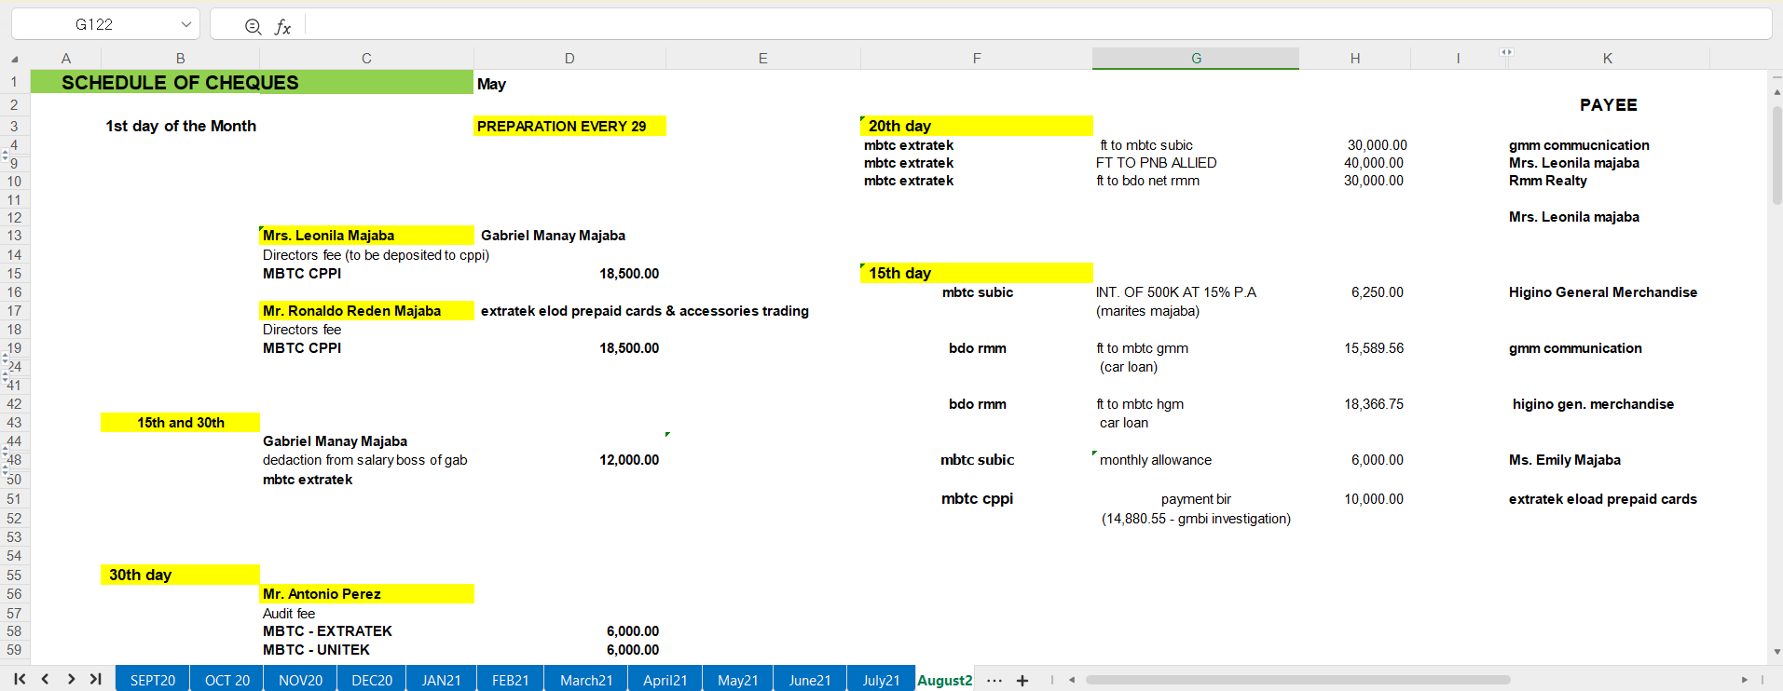Select the Mr. Antonio Perez cell
This screenshot has height=691, width=1783.
click(x=366, y=594)
